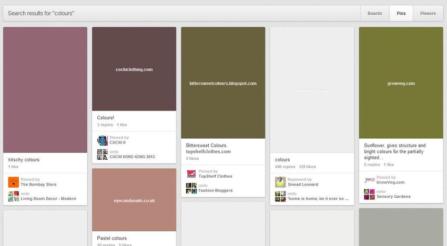Open the growveg.com olive pin image
Screen dimensions: 447x246
[401, 83]
